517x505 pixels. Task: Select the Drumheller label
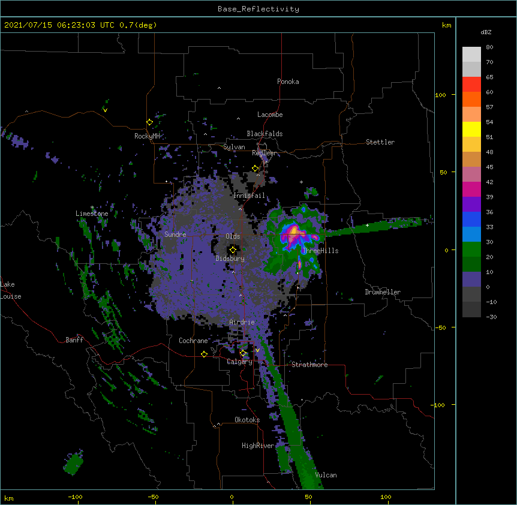click(x=383, y=292)
